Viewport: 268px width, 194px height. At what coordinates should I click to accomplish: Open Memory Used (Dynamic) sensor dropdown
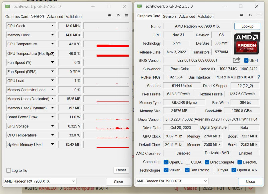(x=52, y=108)
